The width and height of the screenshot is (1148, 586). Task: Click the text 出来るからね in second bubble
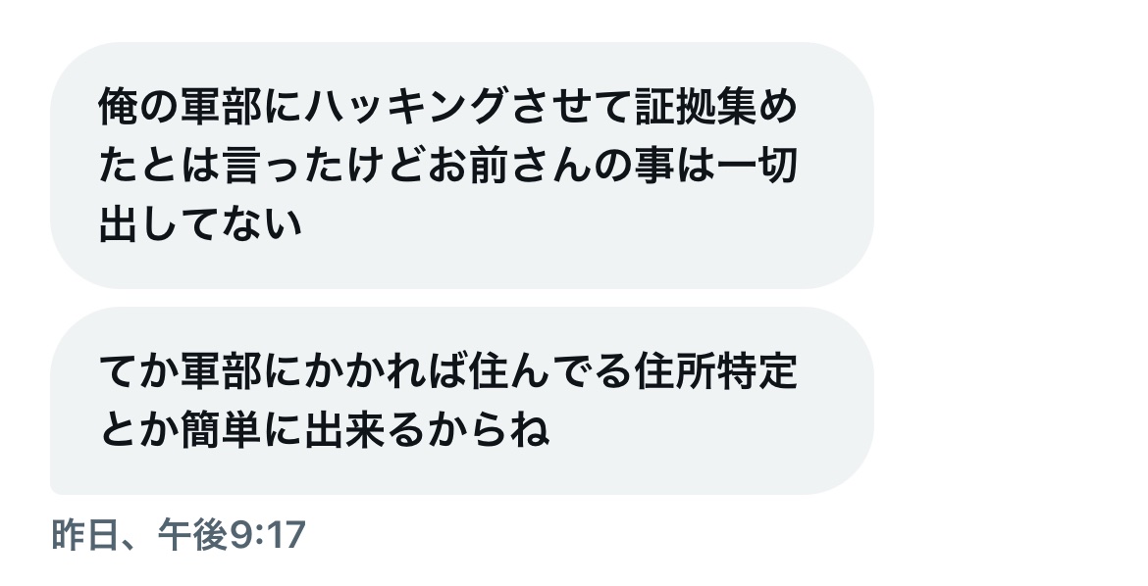(427, 430)
